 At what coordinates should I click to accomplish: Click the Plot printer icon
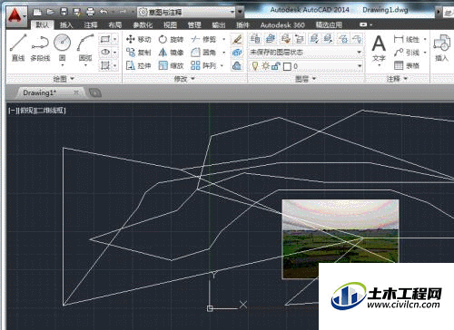coord(90,12)
